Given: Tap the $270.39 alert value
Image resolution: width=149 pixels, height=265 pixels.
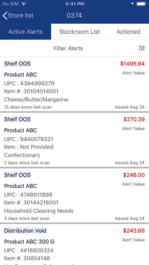Looking at the screenshot, I should (x=134, y=119).
